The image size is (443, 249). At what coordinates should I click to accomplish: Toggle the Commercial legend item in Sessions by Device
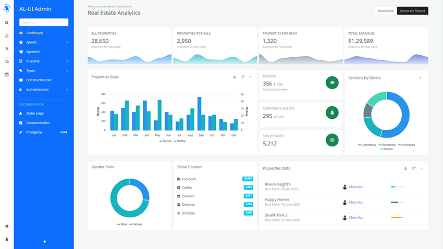click(368, 144)
